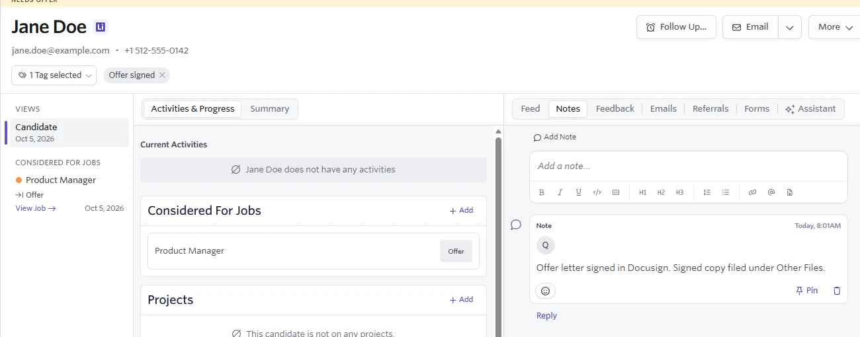Open the Referrals tab
Image resolution: width=860 pixels, height=337 pixels.
pyautogui.click(x=710, y=109)
